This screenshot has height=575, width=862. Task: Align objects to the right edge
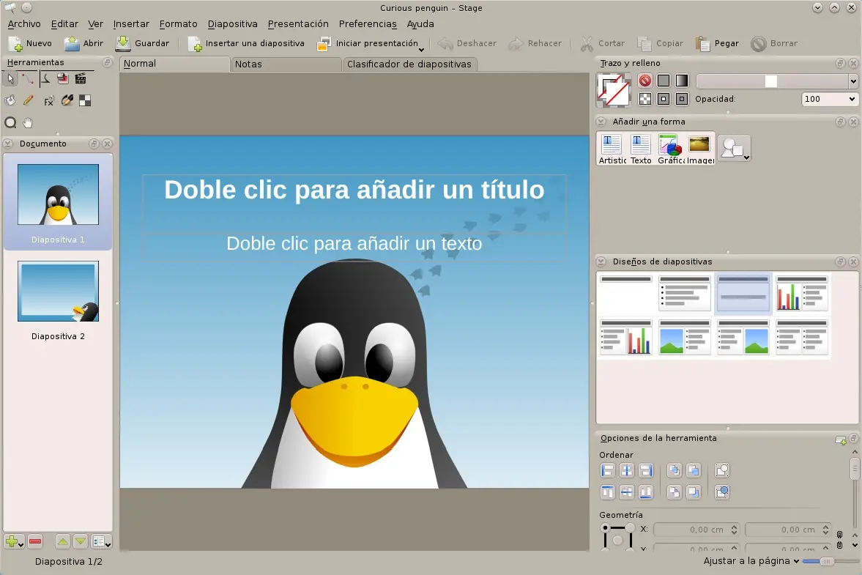point(645,470)
